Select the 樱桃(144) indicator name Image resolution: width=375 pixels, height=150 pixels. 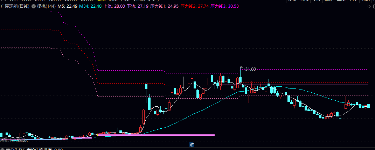(47, 6)
